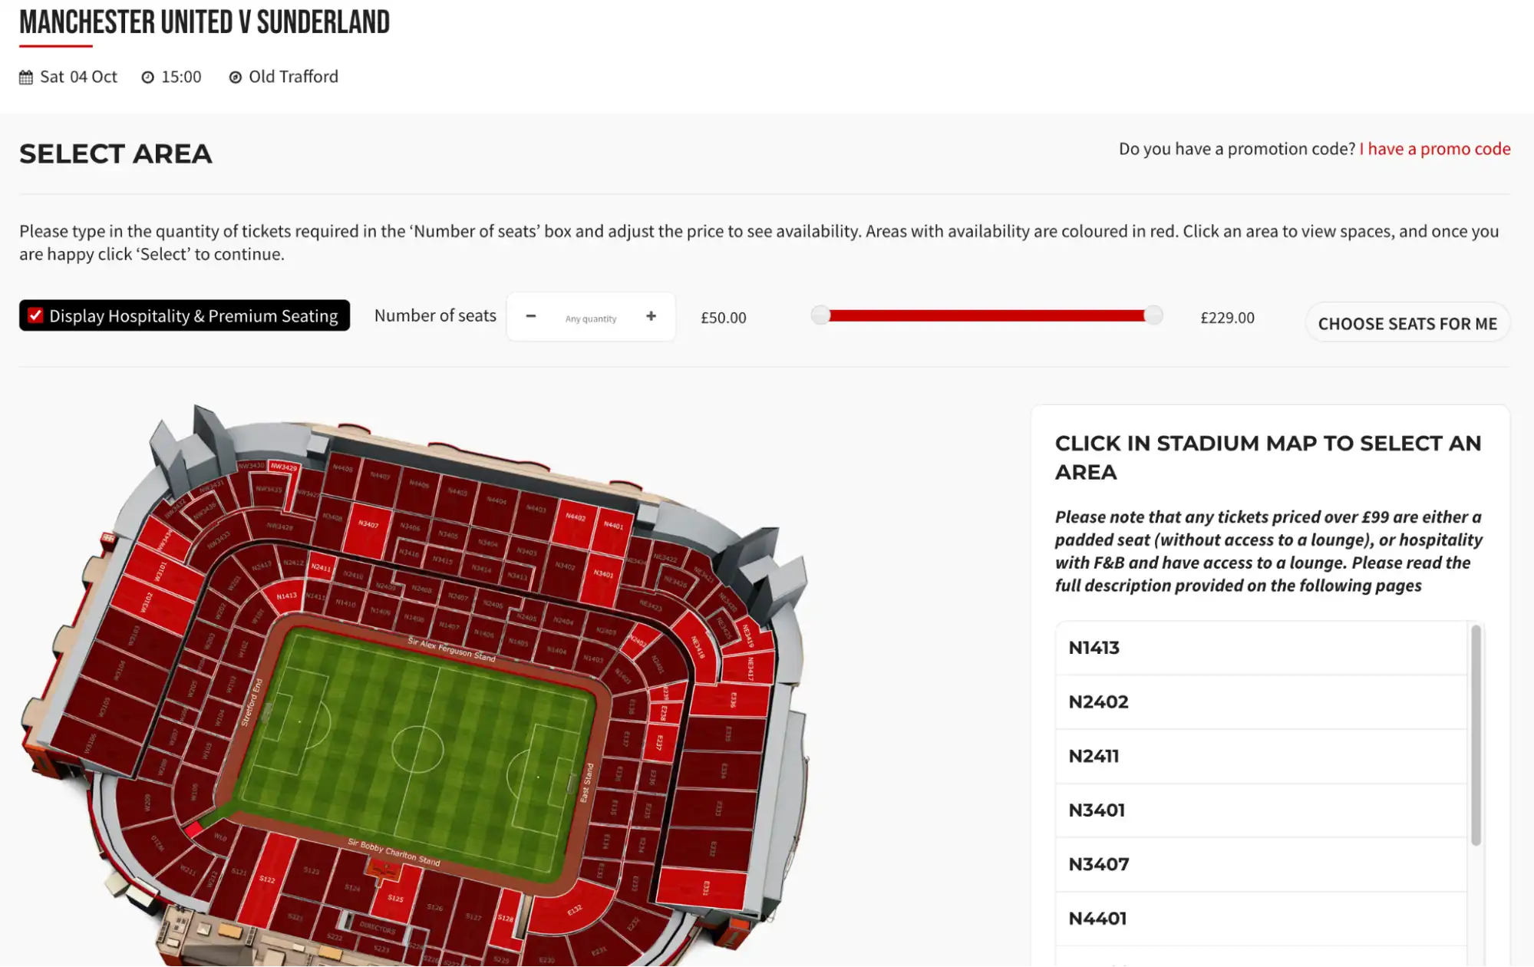This screenshot has width=1534, height=967.
Task: Open the 'I have a promo code' link
Action: tap(1434, 149)
